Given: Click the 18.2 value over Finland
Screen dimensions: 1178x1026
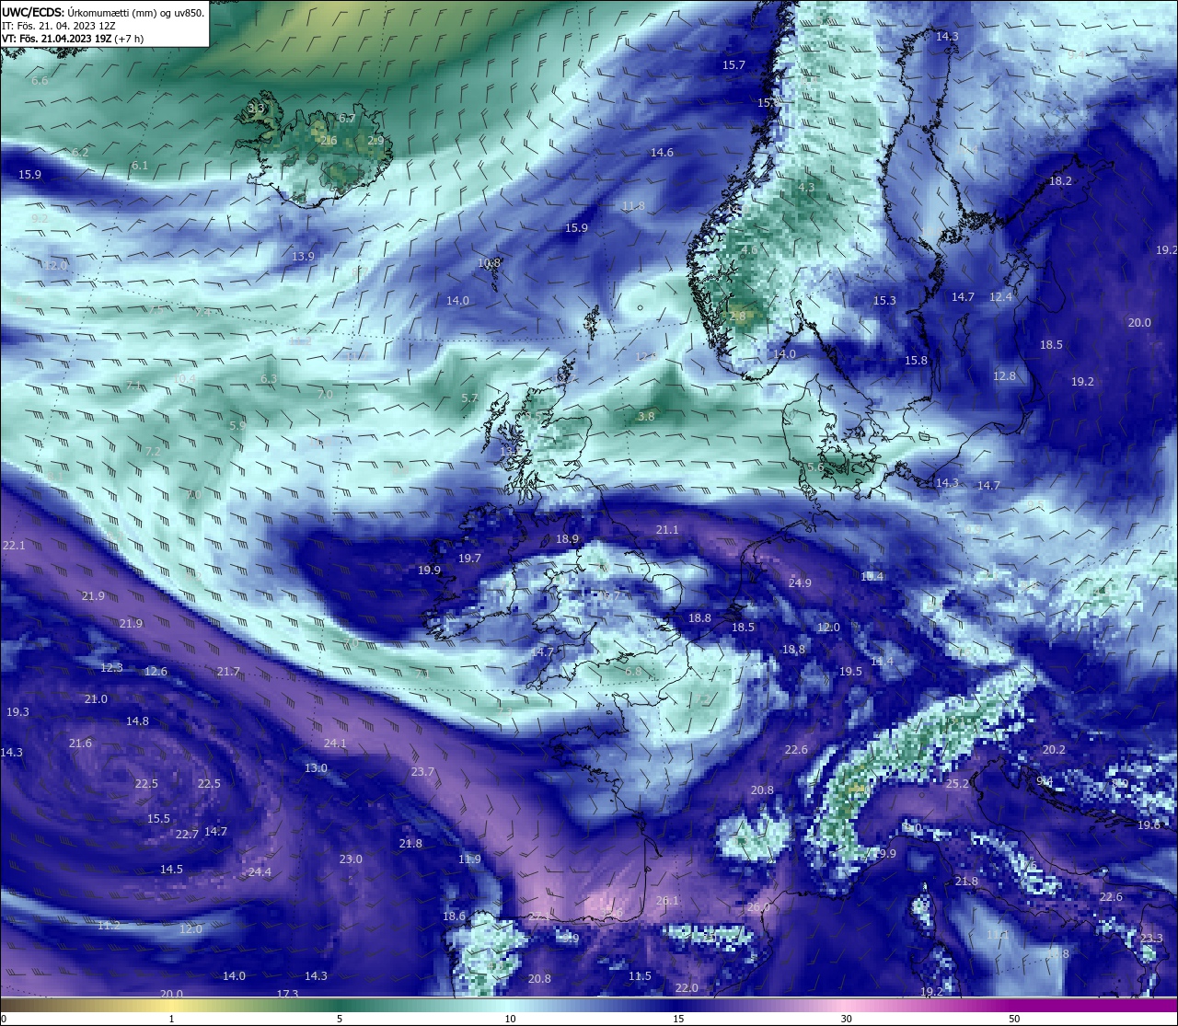Looking at the screenshot, I should tap(1060, 181).
